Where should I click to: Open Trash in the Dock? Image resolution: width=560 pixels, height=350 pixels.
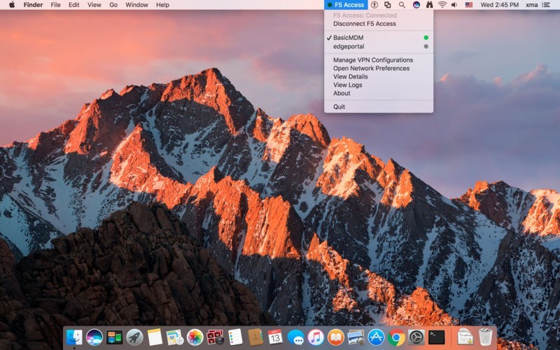(x=486, y=337)
